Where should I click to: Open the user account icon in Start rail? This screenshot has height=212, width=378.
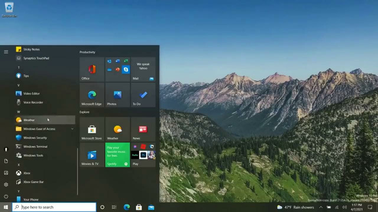click(6, 149)
